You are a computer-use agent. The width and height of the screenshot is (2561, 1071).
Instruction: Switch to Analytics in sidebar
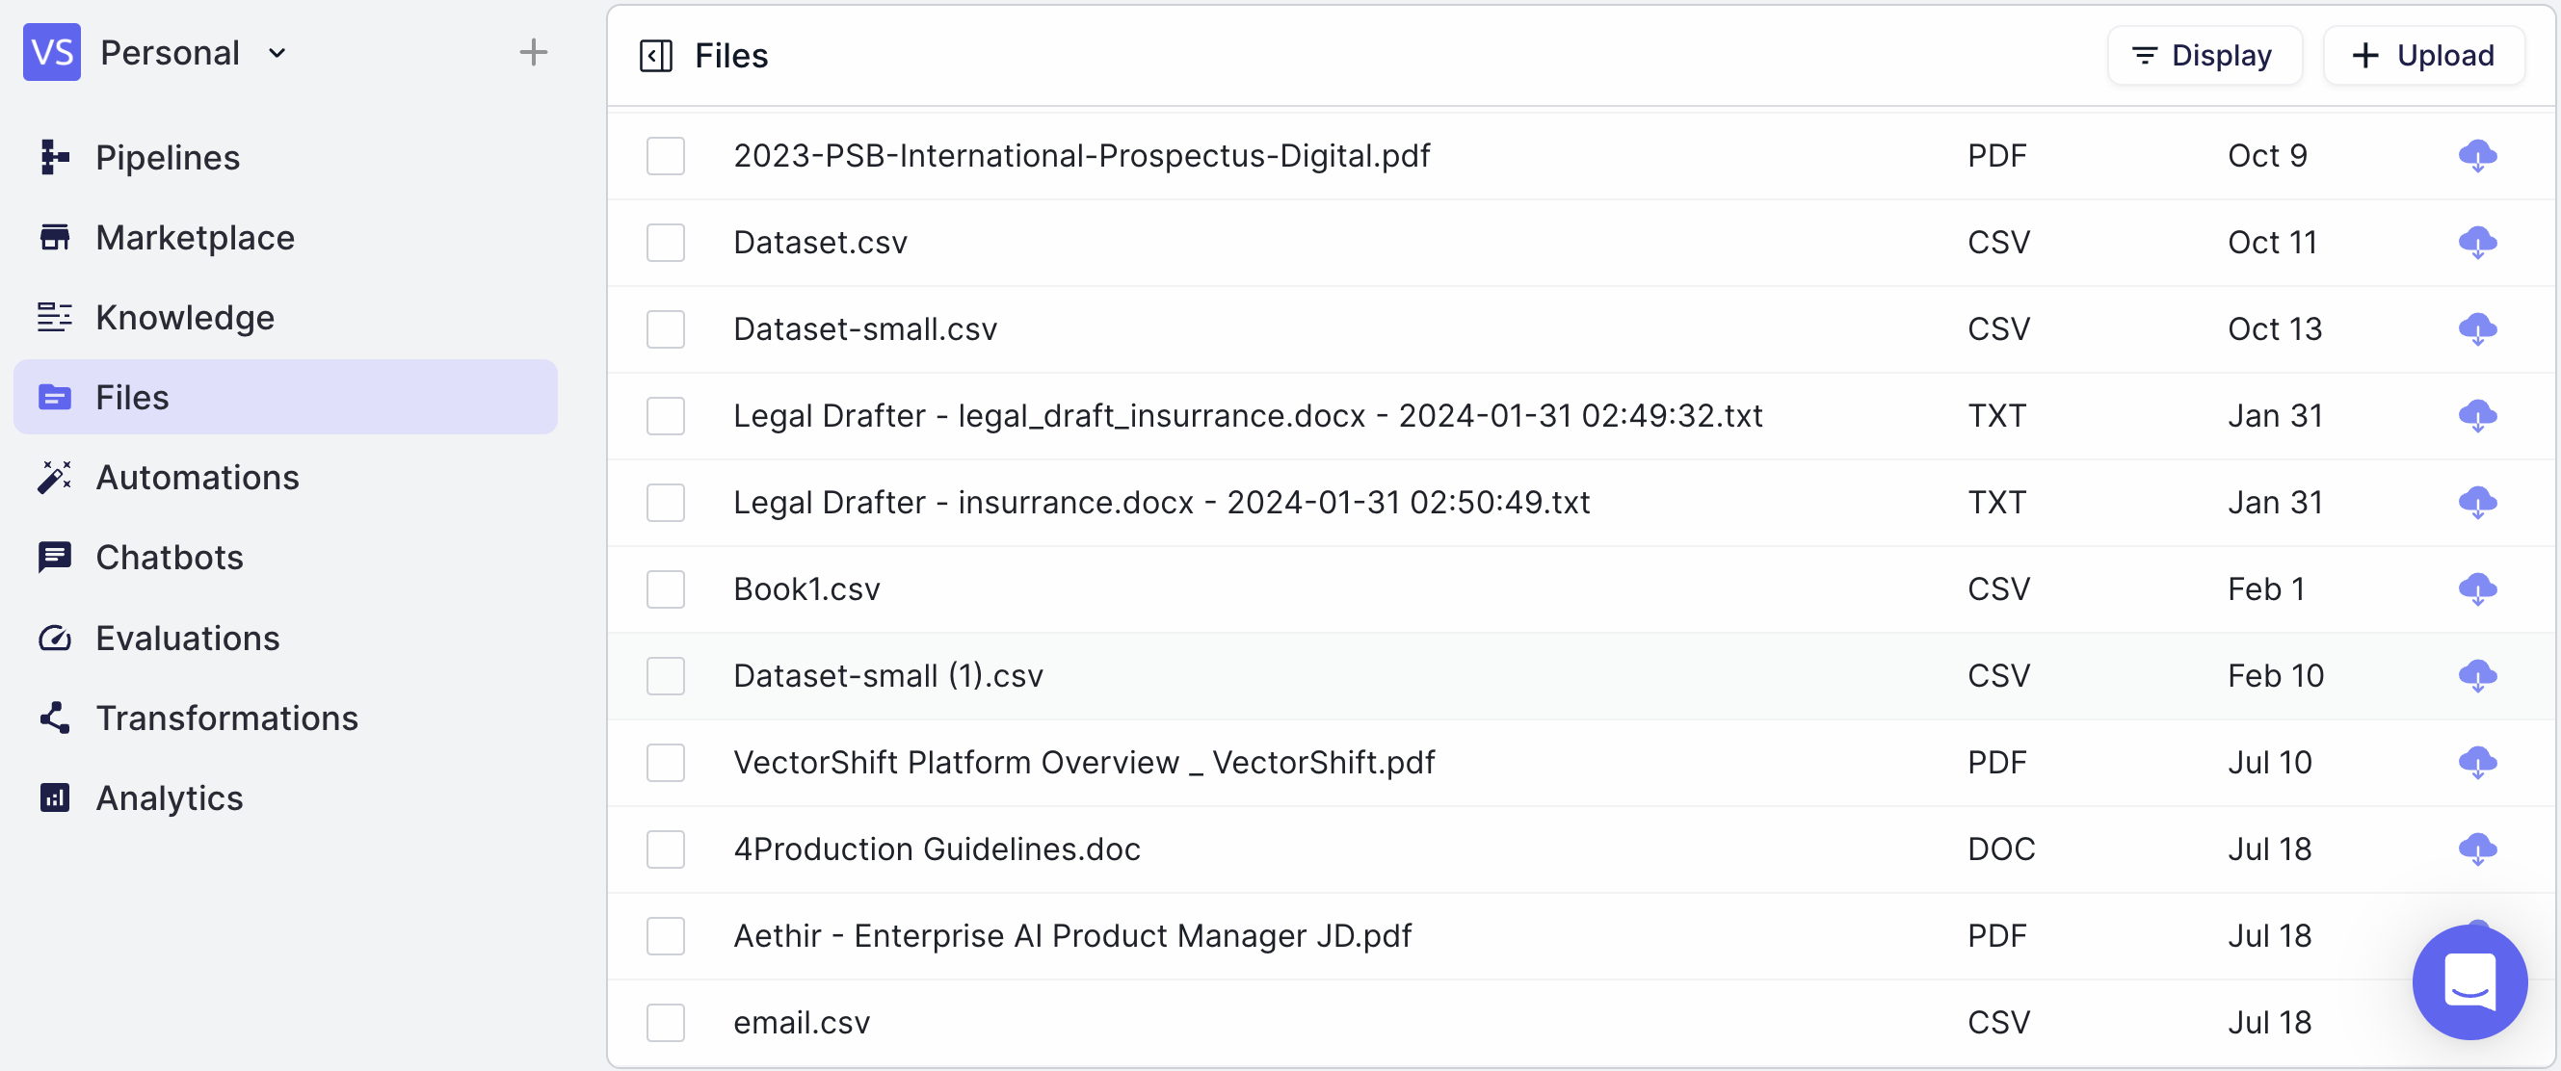(x=285, y=797)
